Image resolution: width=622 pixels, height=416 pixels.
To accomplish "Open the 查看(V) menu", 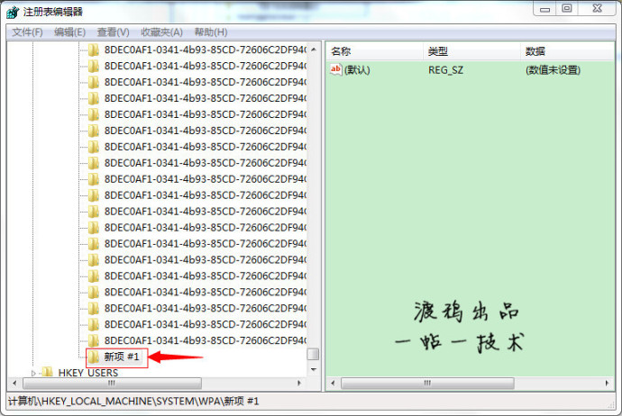I will [113, 32].
